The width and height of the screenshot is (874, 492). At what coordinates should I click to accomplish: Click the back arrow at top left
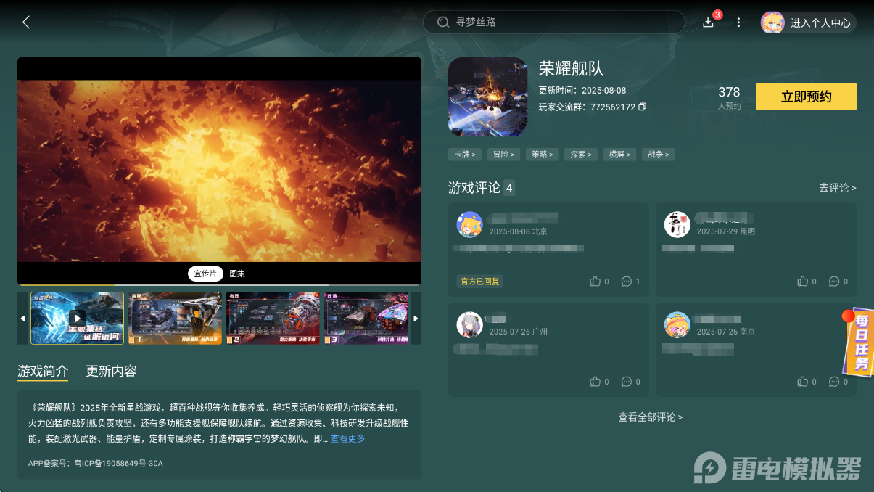point(26,22)
